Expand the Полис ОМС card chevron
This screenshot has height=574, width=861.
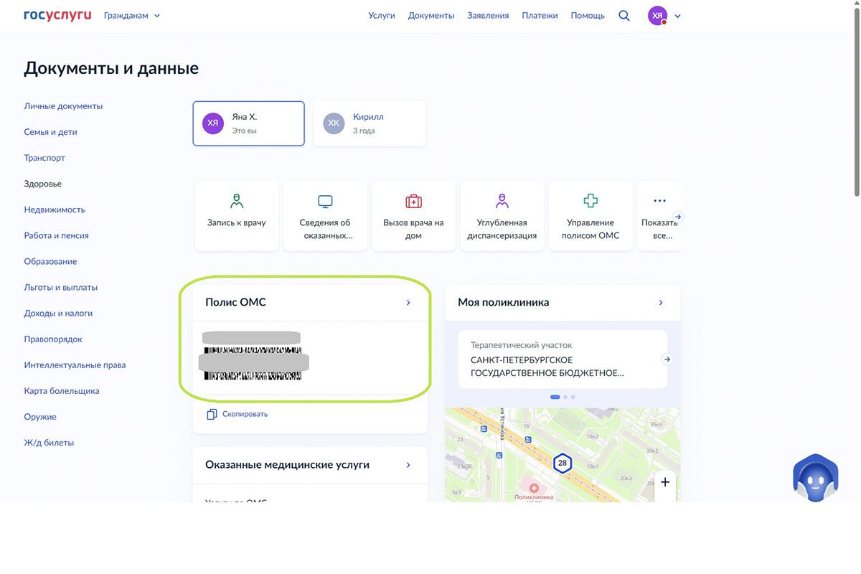[408, 303]
